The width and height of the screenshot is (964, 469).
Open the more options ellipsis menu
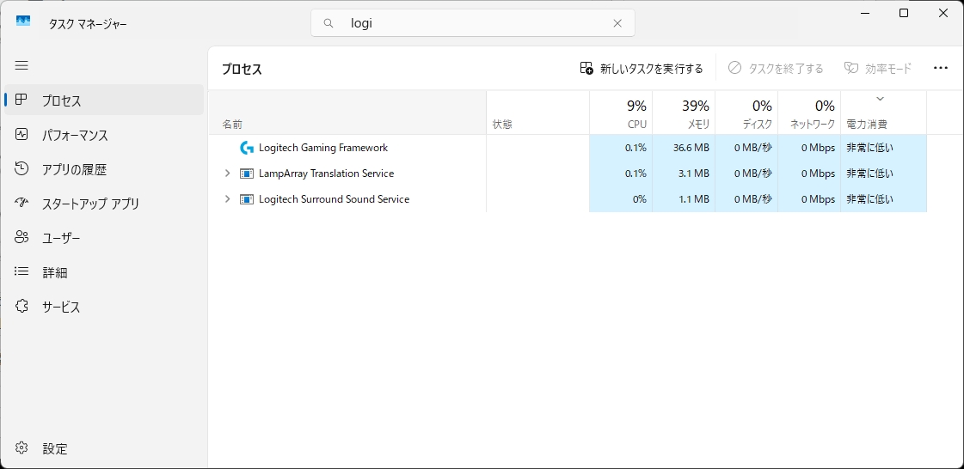pyautogui.click(x=940, y=68)
